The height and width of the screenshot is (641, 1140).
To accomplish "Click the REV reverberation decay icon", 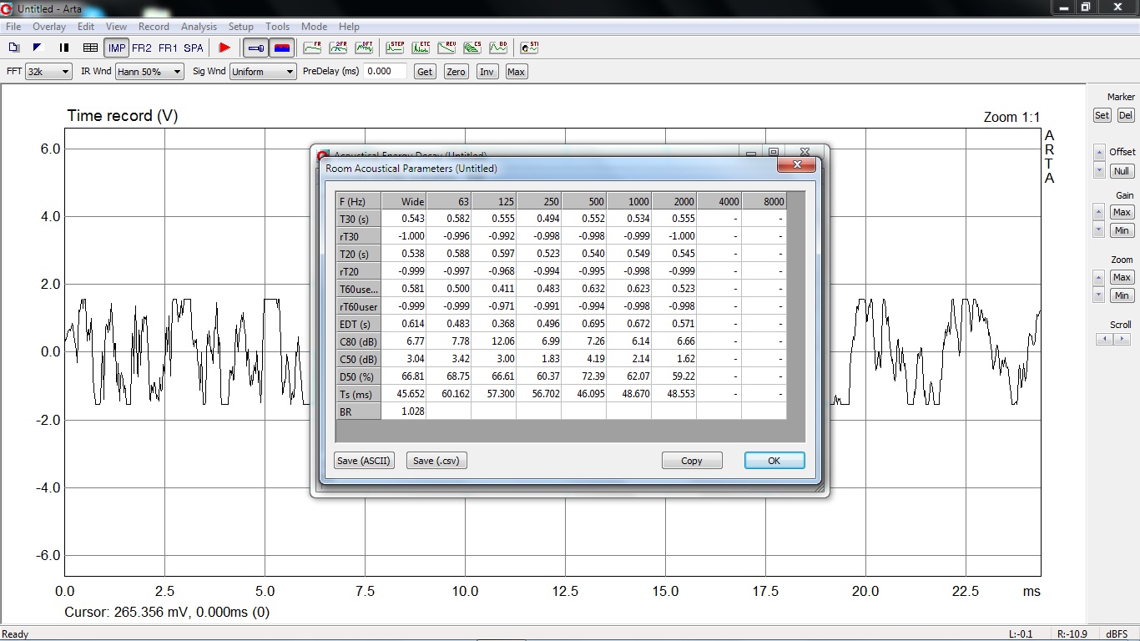I will 446,48.
